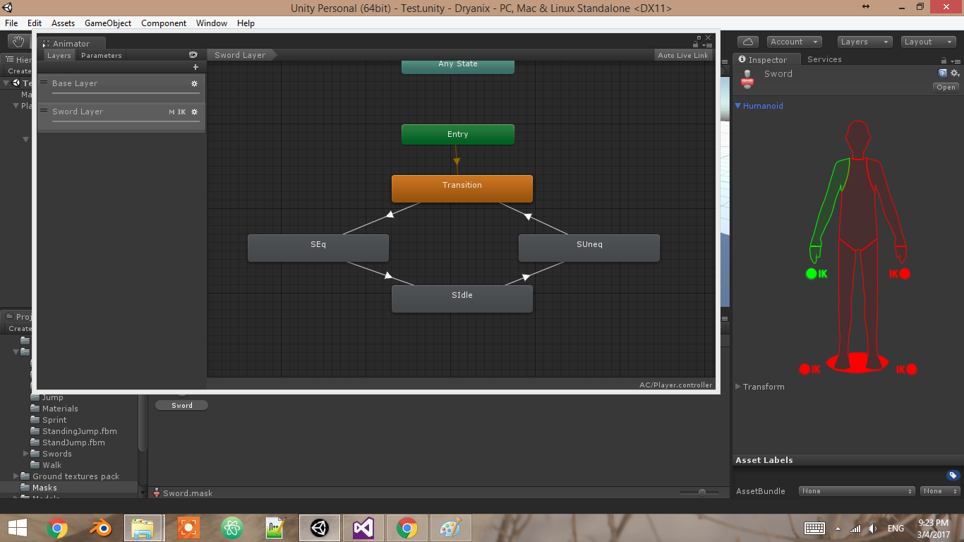Click the asset label tag icon

tap(953, 475)
